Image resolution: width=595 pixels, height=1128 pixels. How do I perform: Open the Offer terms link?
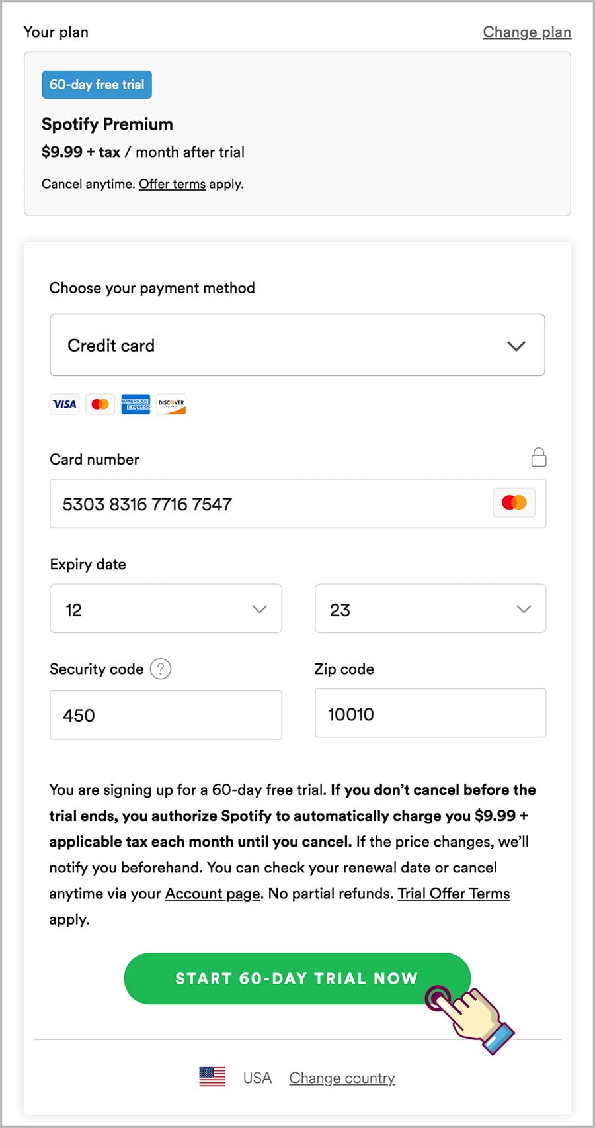click(172, 184)
